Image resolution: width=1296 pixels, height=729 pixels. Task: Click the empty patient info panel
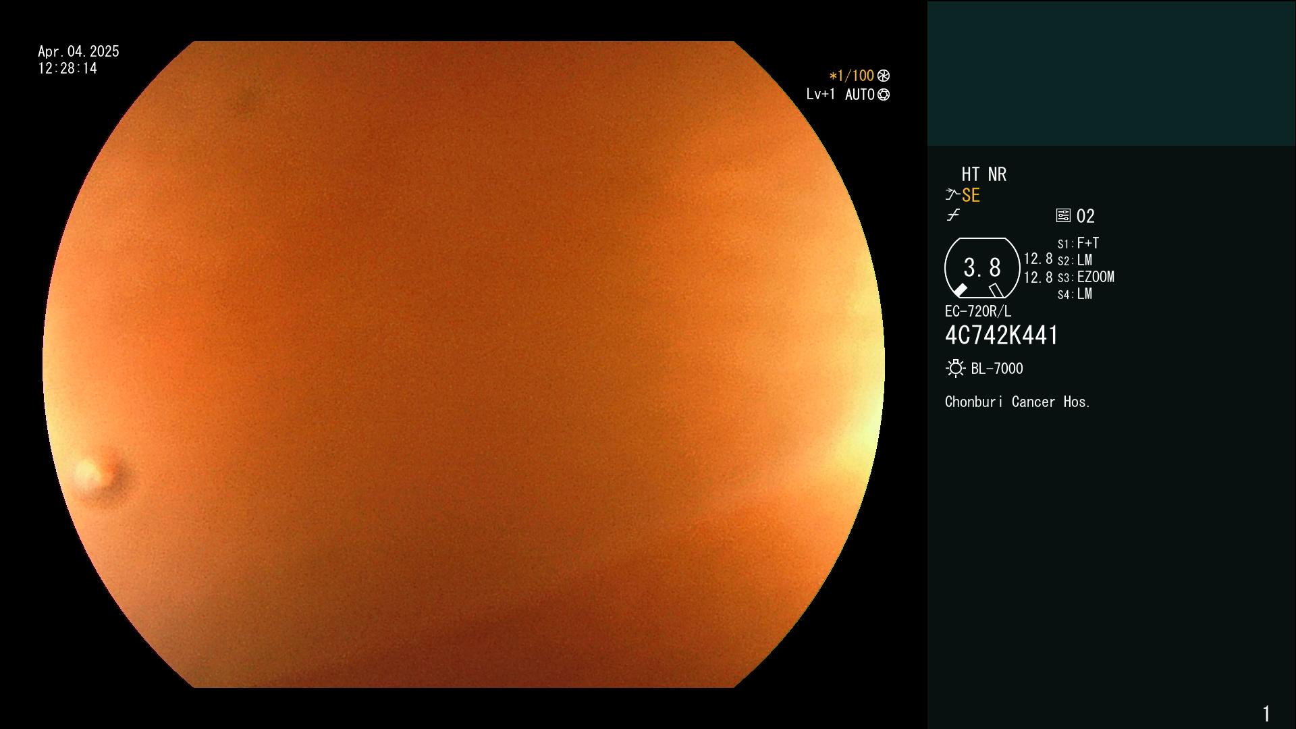[x=1112, y=73]
